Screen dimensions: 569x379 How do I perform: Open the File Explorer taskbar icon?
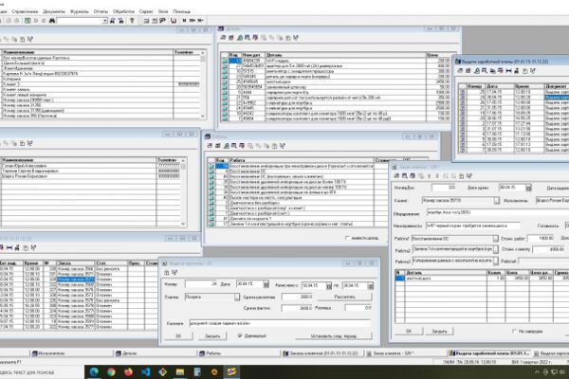click(x=180, y=371)
